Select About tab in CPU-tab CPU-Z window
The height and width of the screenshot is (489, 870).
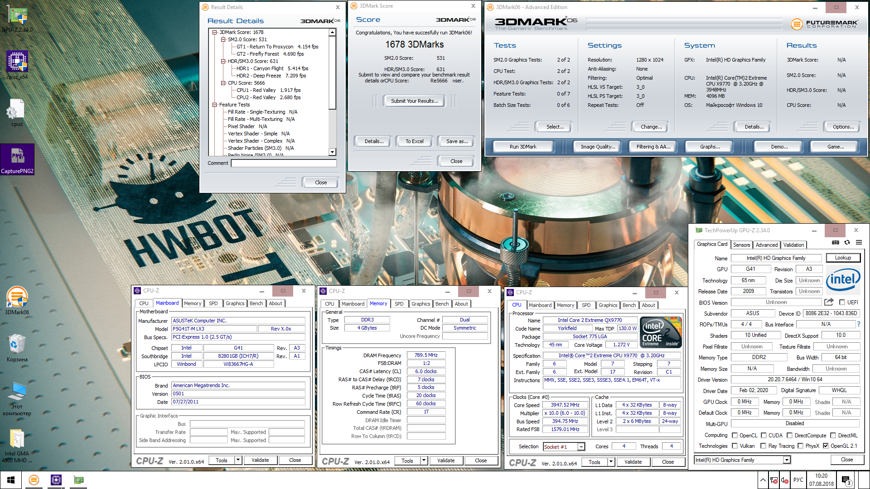point(648,305)
